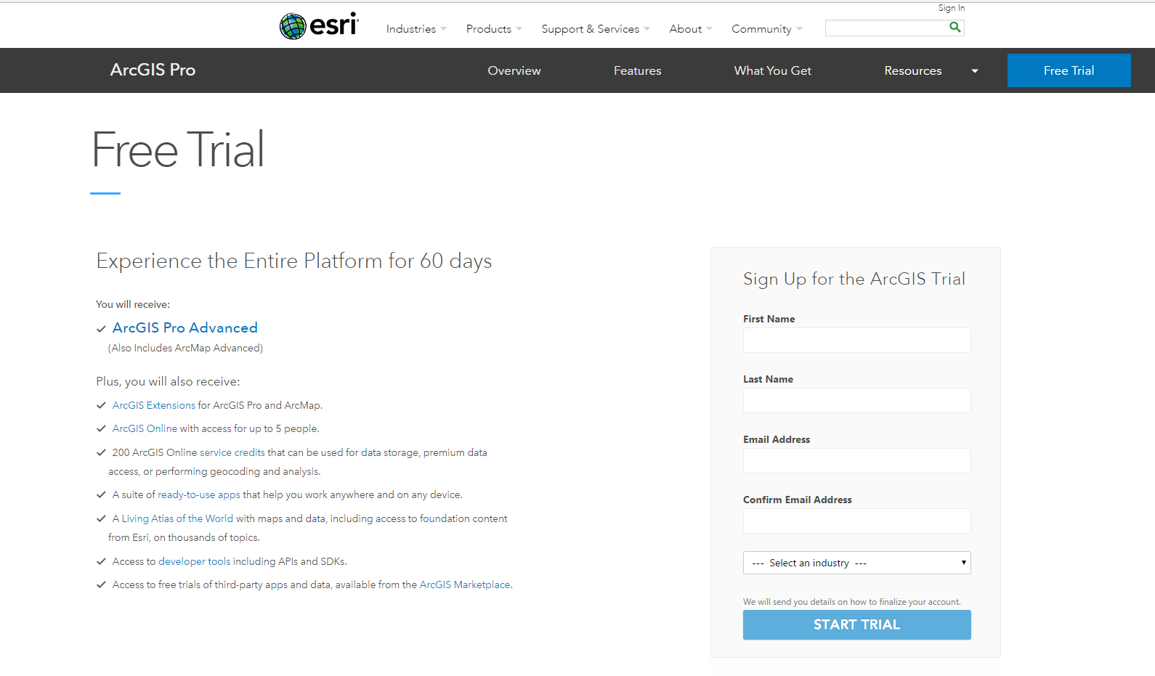Open the About dropdown menu
Image resolution: width=1155 pixels, height=676 pixels.
(x=691, y=29)
